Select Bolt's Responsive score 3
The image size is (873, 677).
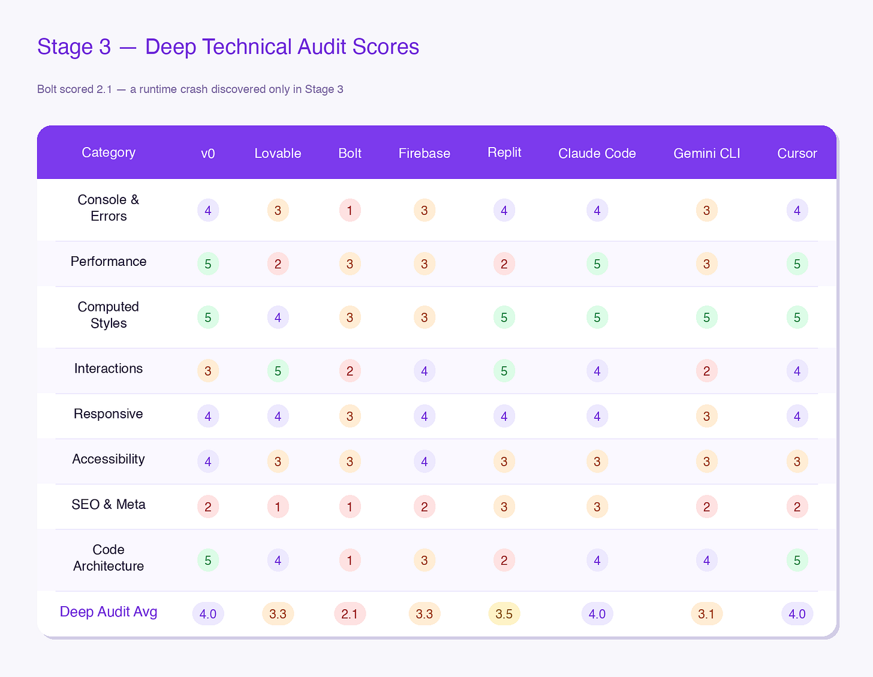point(350,417)
